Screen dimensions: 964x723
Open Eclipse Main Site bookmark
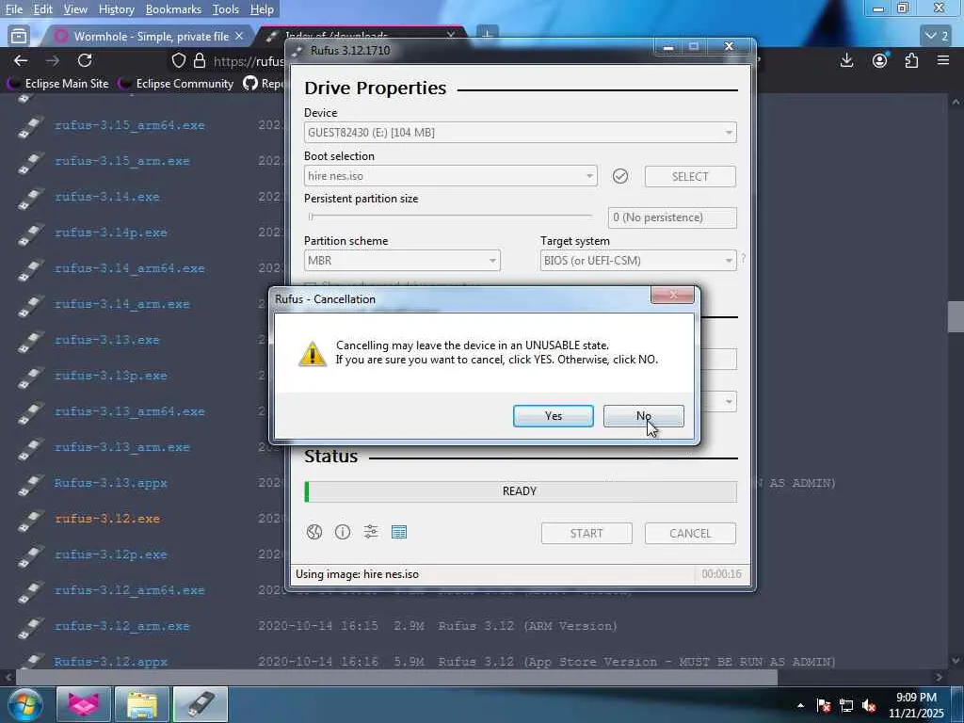pyautogui.click(x=57, y=84)
